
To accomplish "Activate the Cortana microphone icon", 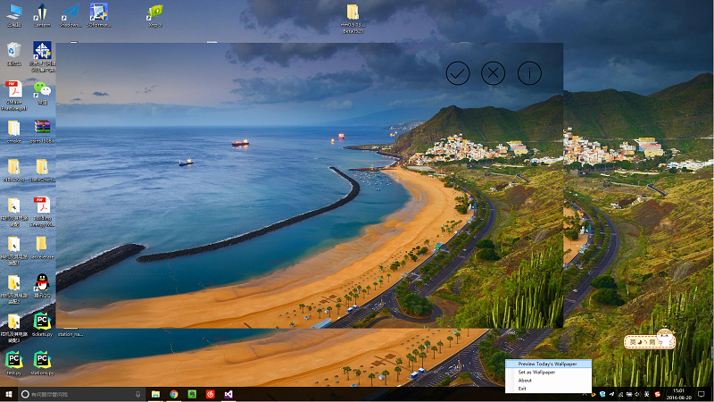I will (138, 394).
